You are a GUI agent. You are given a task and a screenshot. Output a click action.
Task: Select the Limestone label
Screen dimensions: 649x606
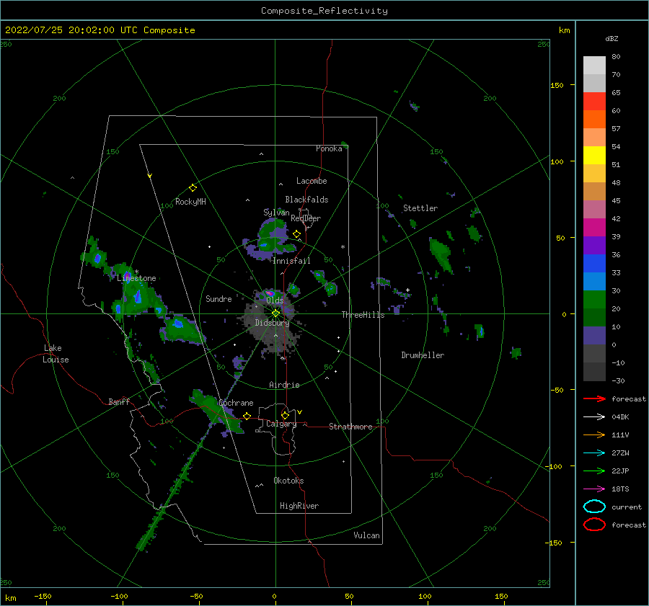tap(136, 278)
